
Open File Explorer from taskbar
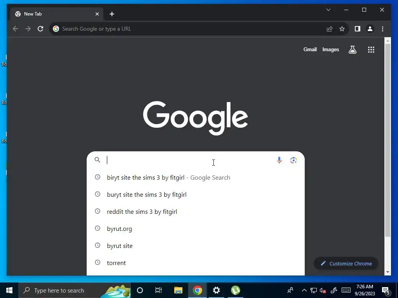178,290
